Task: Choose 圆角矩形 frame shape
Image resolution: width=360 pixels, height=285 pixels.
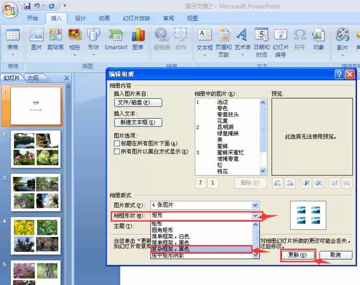Action: pos(202,230)
